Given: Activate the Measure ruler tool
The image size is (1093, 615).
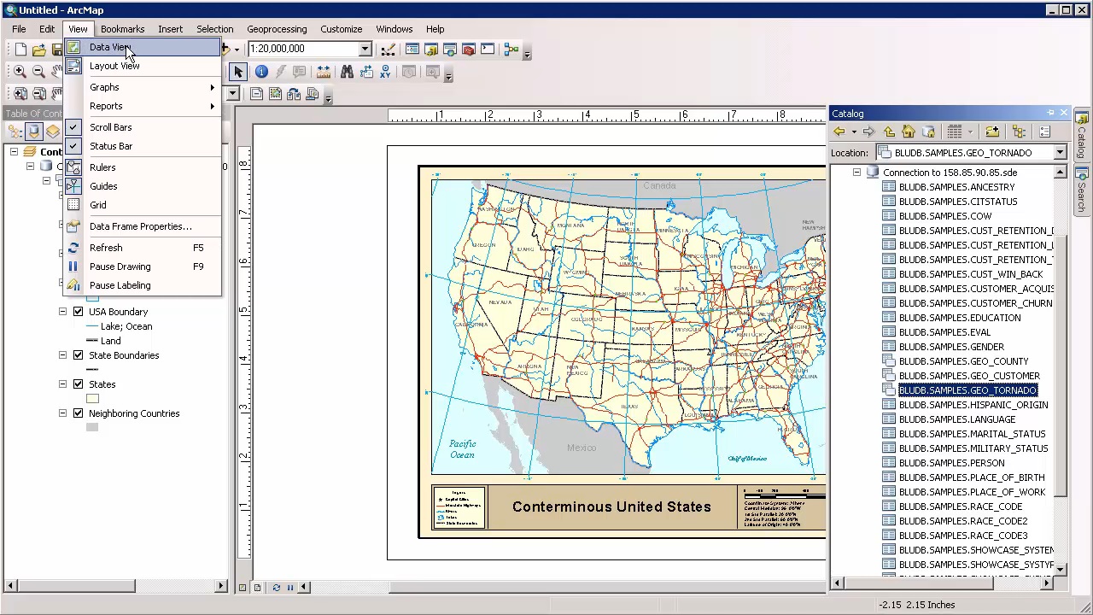Looking at the screenshot, I should [324, 73].
